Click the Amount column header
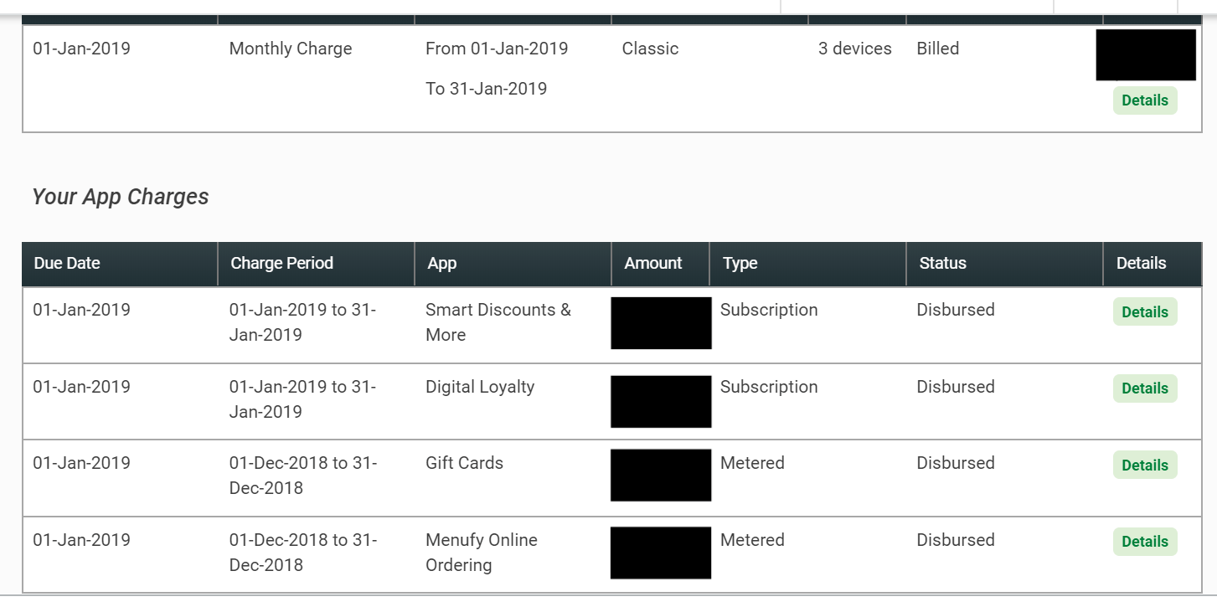The image size is (1217, 607). pos(653,263)
